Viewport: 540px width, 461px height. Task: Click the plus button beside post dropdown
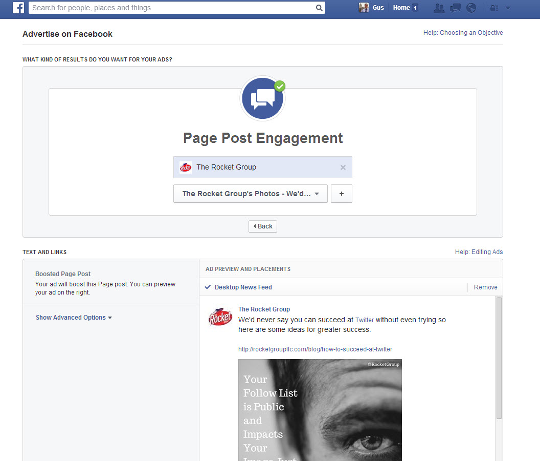[342, 194]
